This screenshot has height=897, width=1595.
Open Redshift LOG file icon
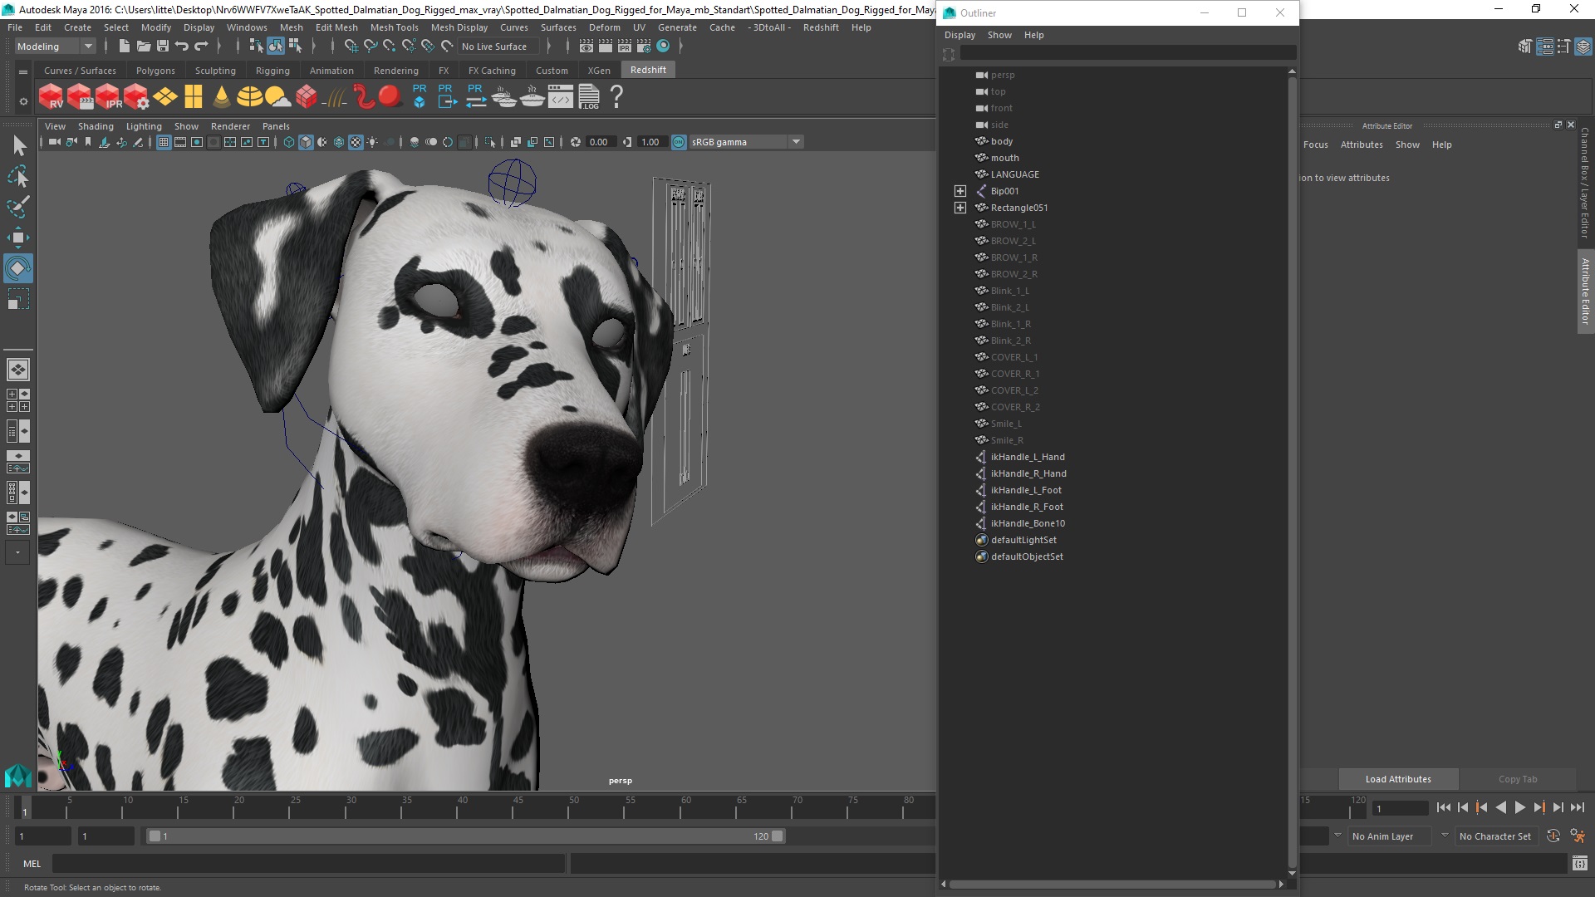tap(589, 97)
